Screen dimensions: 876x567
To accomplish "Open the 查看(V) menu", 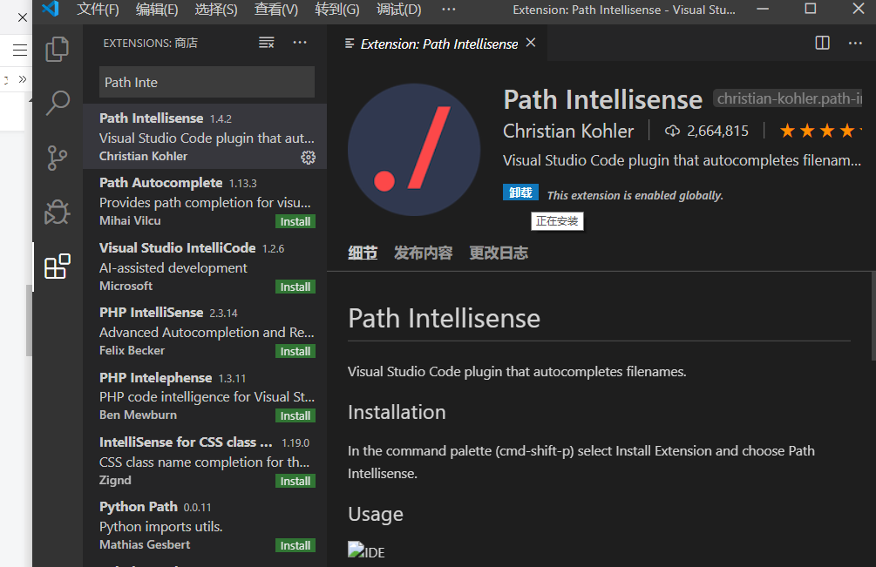I will 276,10.
